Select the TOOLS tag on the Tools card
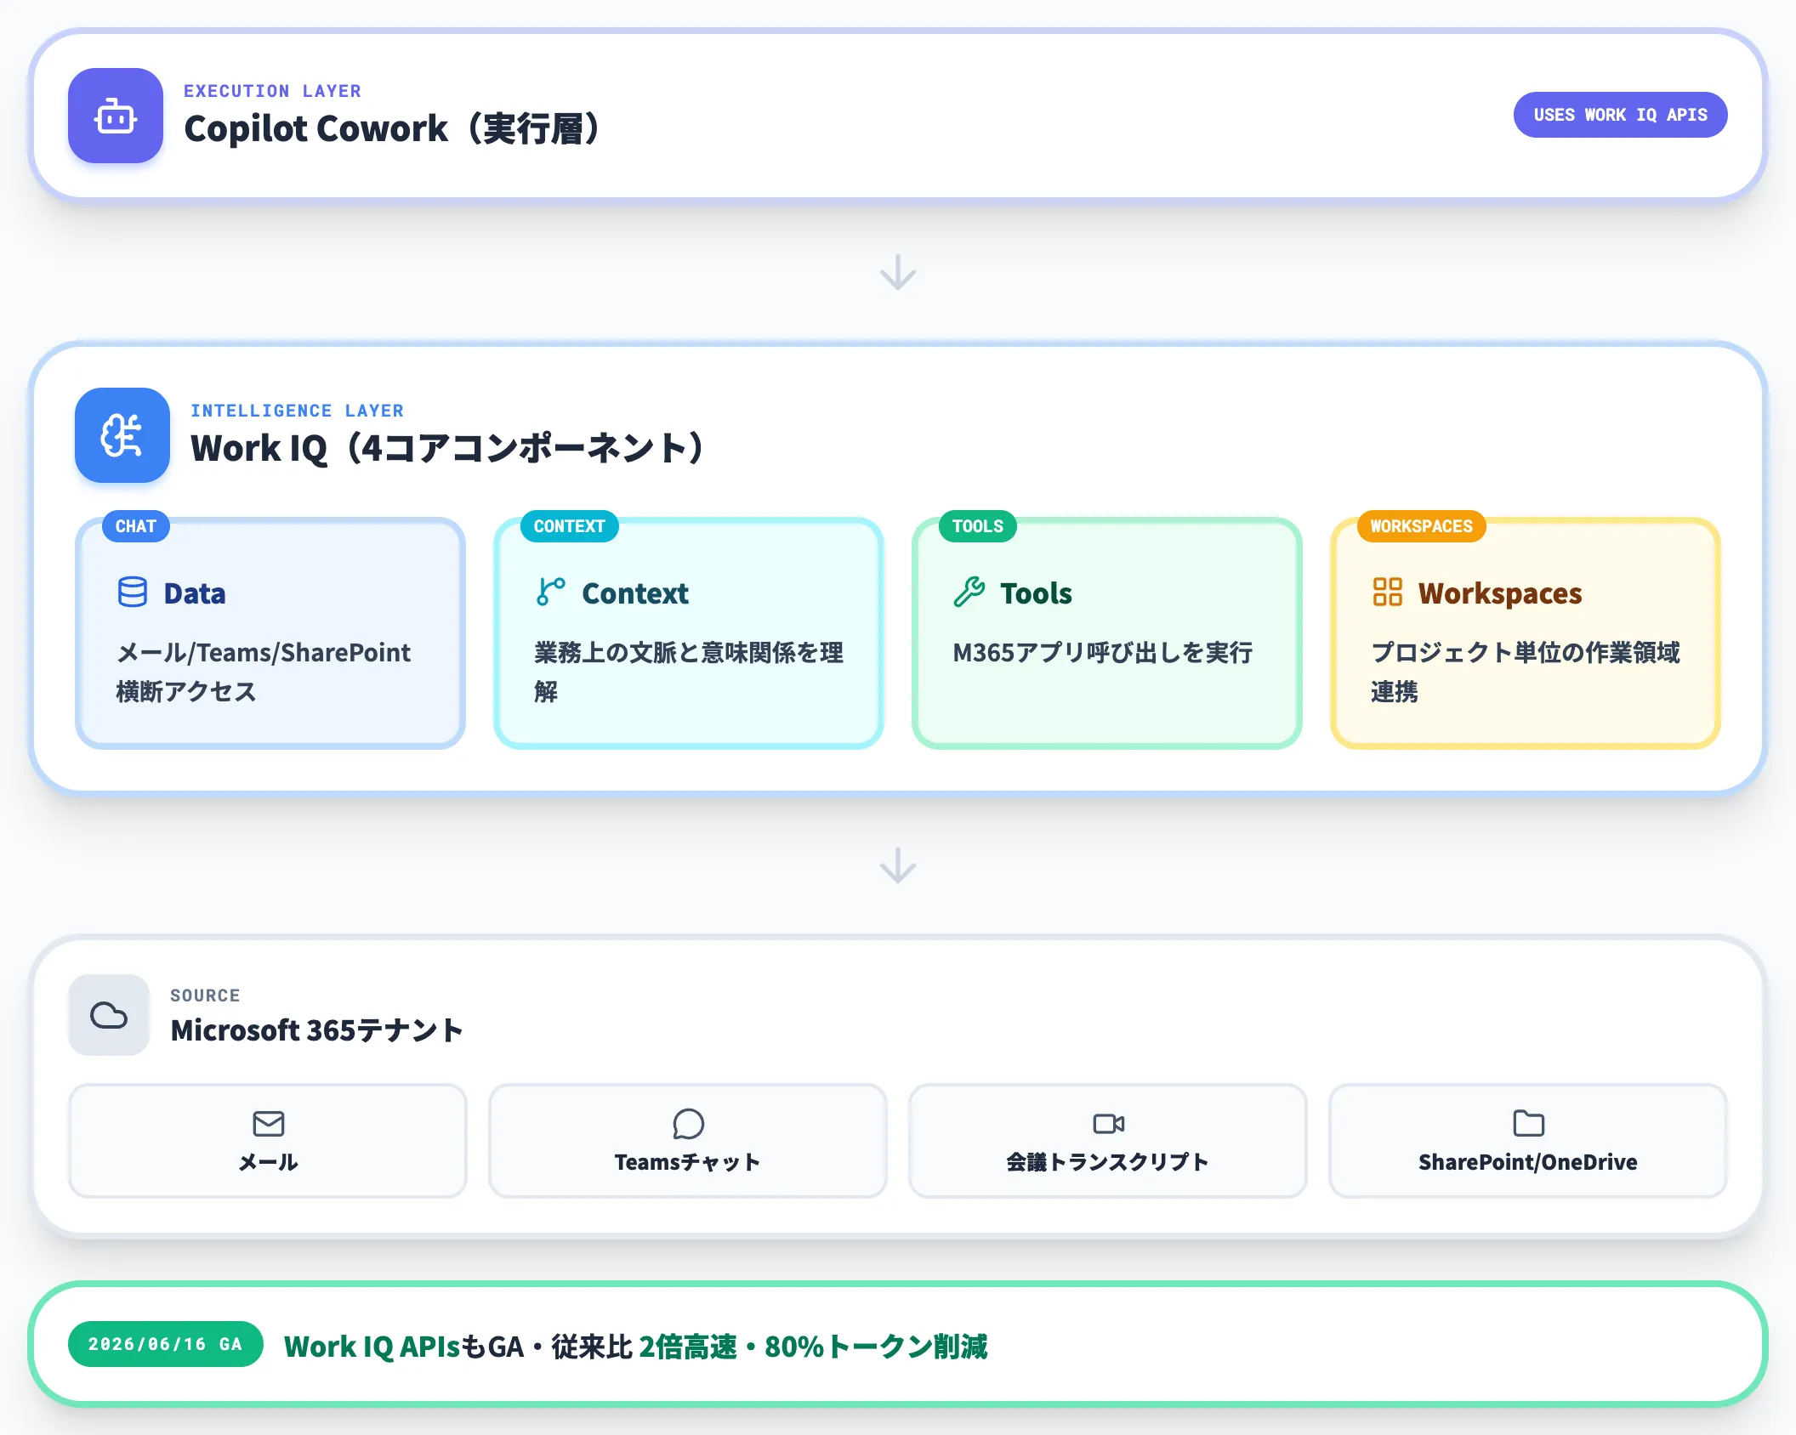The height and width of the screenshot is (1435, 1796). point(977,526)
